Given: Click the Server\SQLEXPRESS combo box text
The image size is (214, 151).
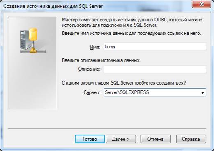Looking at the screenshot, I should click(127, 92).
